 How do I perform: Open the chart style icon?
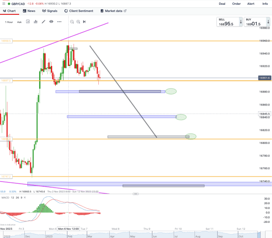[x=28, y=22]
